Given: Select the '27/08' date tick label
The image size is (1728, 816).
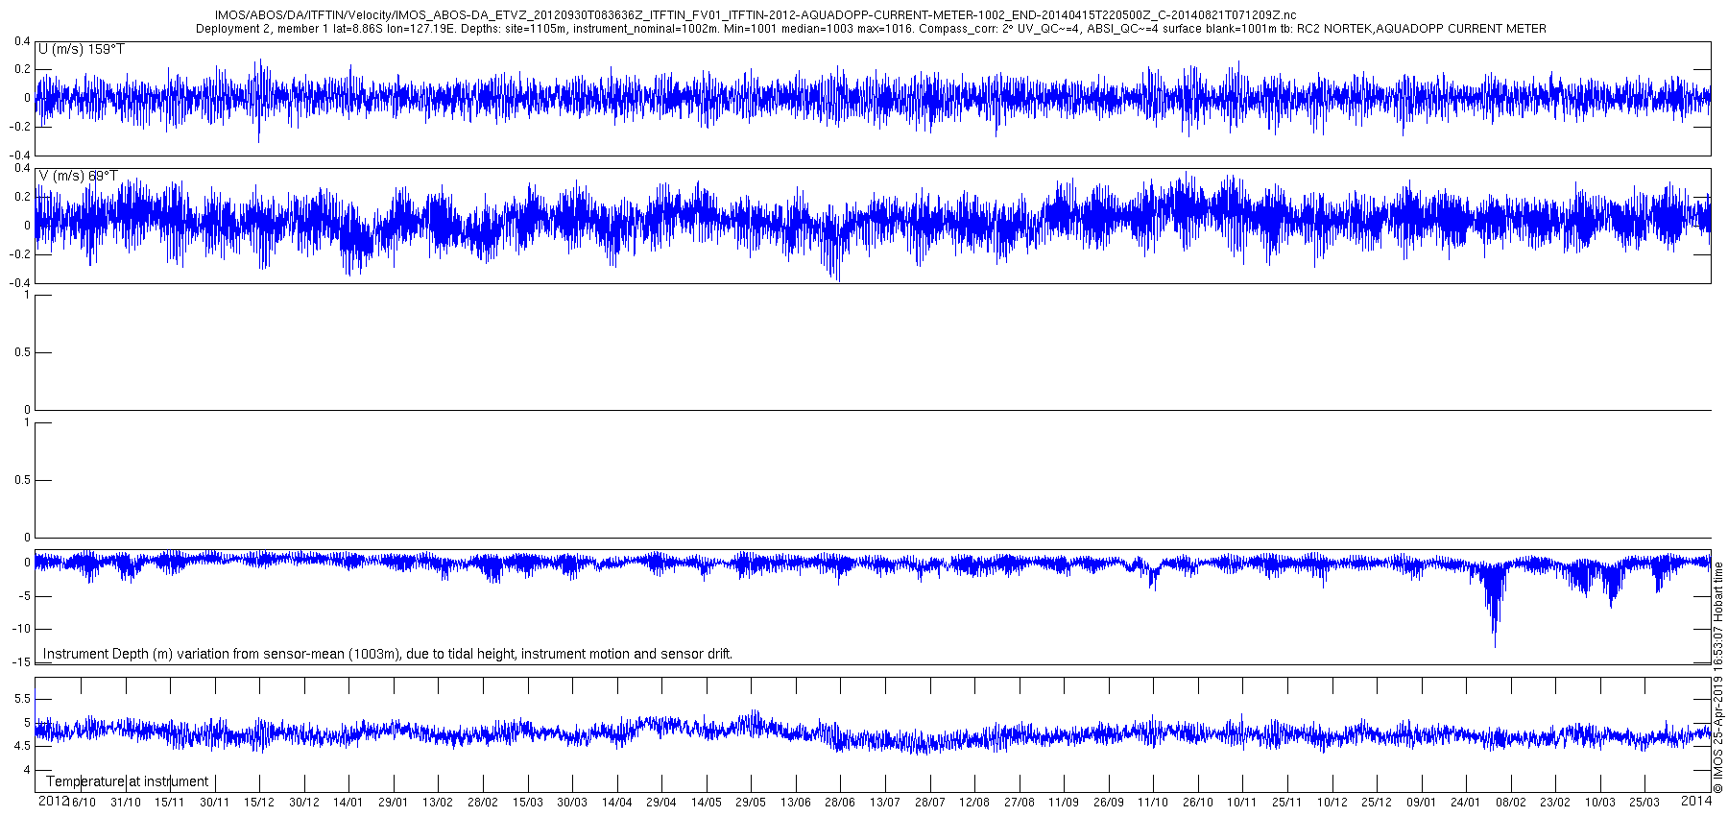Looking at the screenshot, I should pyautogui.click(x=1019, y=803).
